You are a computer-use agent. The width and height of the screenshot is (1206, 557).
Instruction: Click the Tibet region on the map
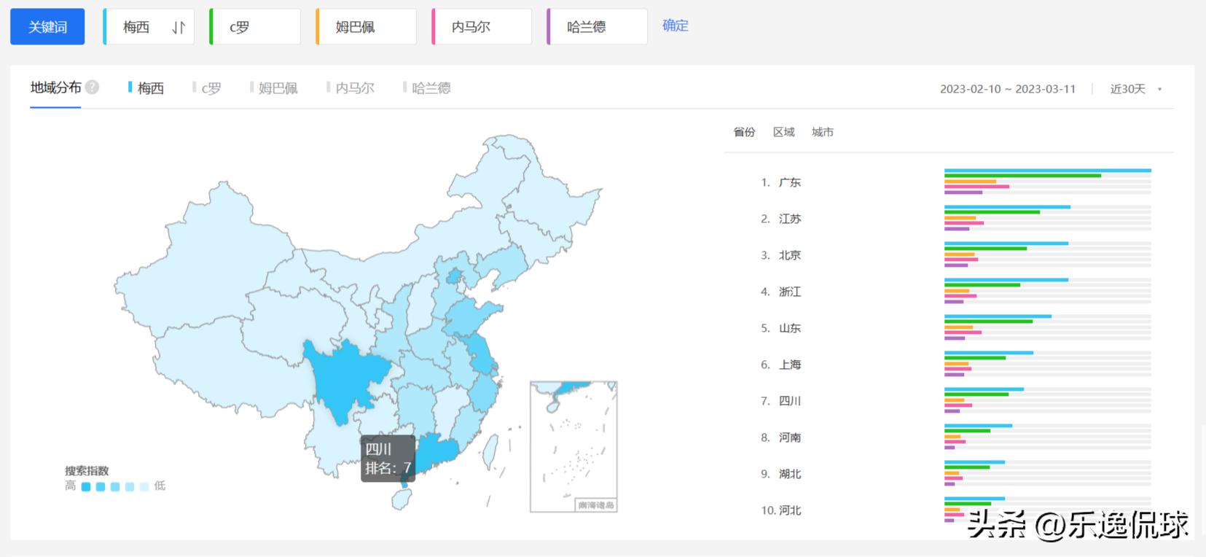233,368
